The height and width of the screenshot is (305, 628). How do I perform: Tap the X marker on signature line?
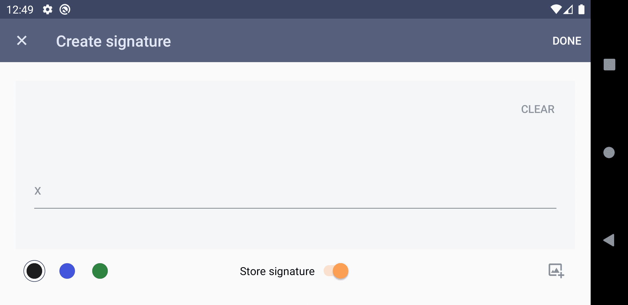[x=38, y=191]
